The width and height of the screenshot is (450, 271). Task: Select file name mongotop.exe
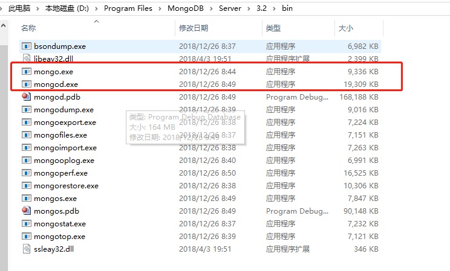pos(59,237)
